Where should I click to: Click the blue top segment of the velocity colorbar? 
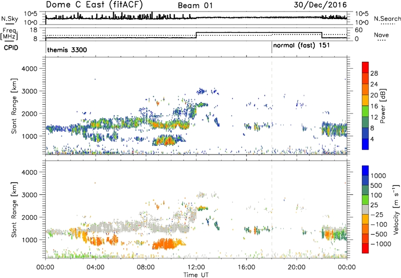pos(365,171)
